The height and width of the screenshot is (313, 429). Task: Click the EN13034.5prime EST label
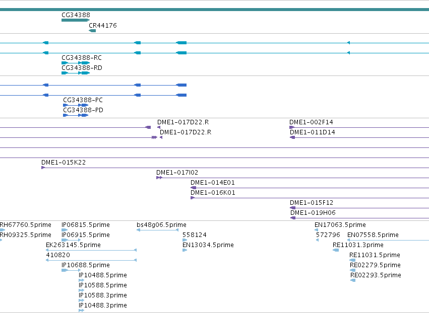point(208,245)
